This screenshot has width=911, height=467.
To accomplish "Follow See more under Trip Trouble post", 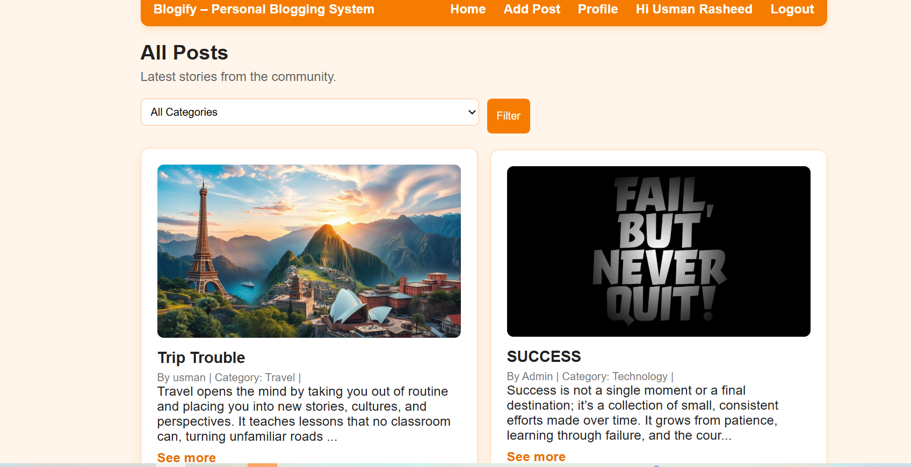I will (186, 457).
